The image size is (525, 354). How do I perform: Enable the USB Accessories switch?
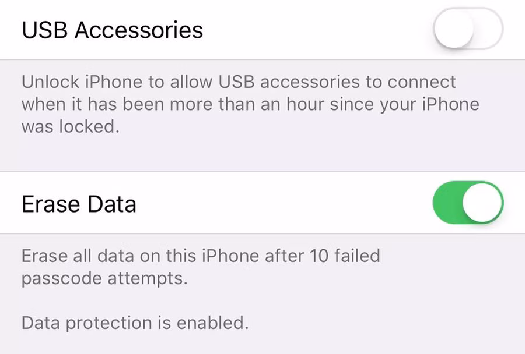(468, 29)
